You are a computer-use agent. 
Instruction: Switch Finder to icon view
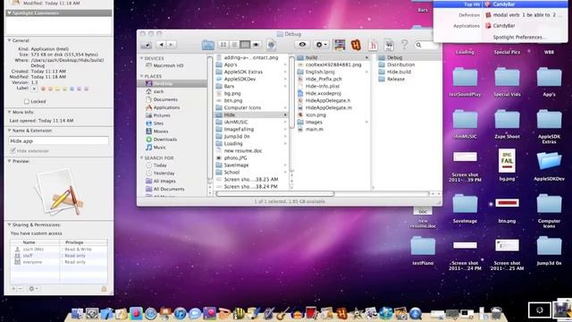click(x=223, y=45)
